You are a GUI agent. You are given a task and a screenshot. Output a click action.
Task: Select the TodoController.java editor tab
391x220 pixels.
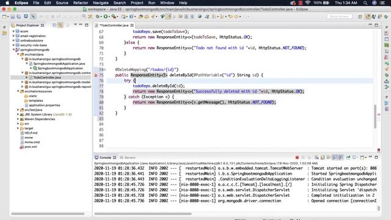(x=114, y=25)
